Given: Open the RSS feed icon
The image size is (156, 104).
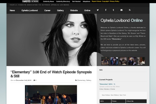Looking at the screenshot, I should pos(130,10).
